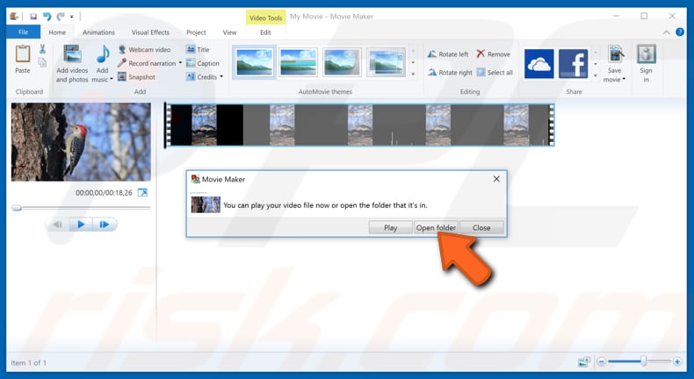Expand the Share gallery arrow
The height and width of the screenshot is (379, 694).
[x=596, y=75]
